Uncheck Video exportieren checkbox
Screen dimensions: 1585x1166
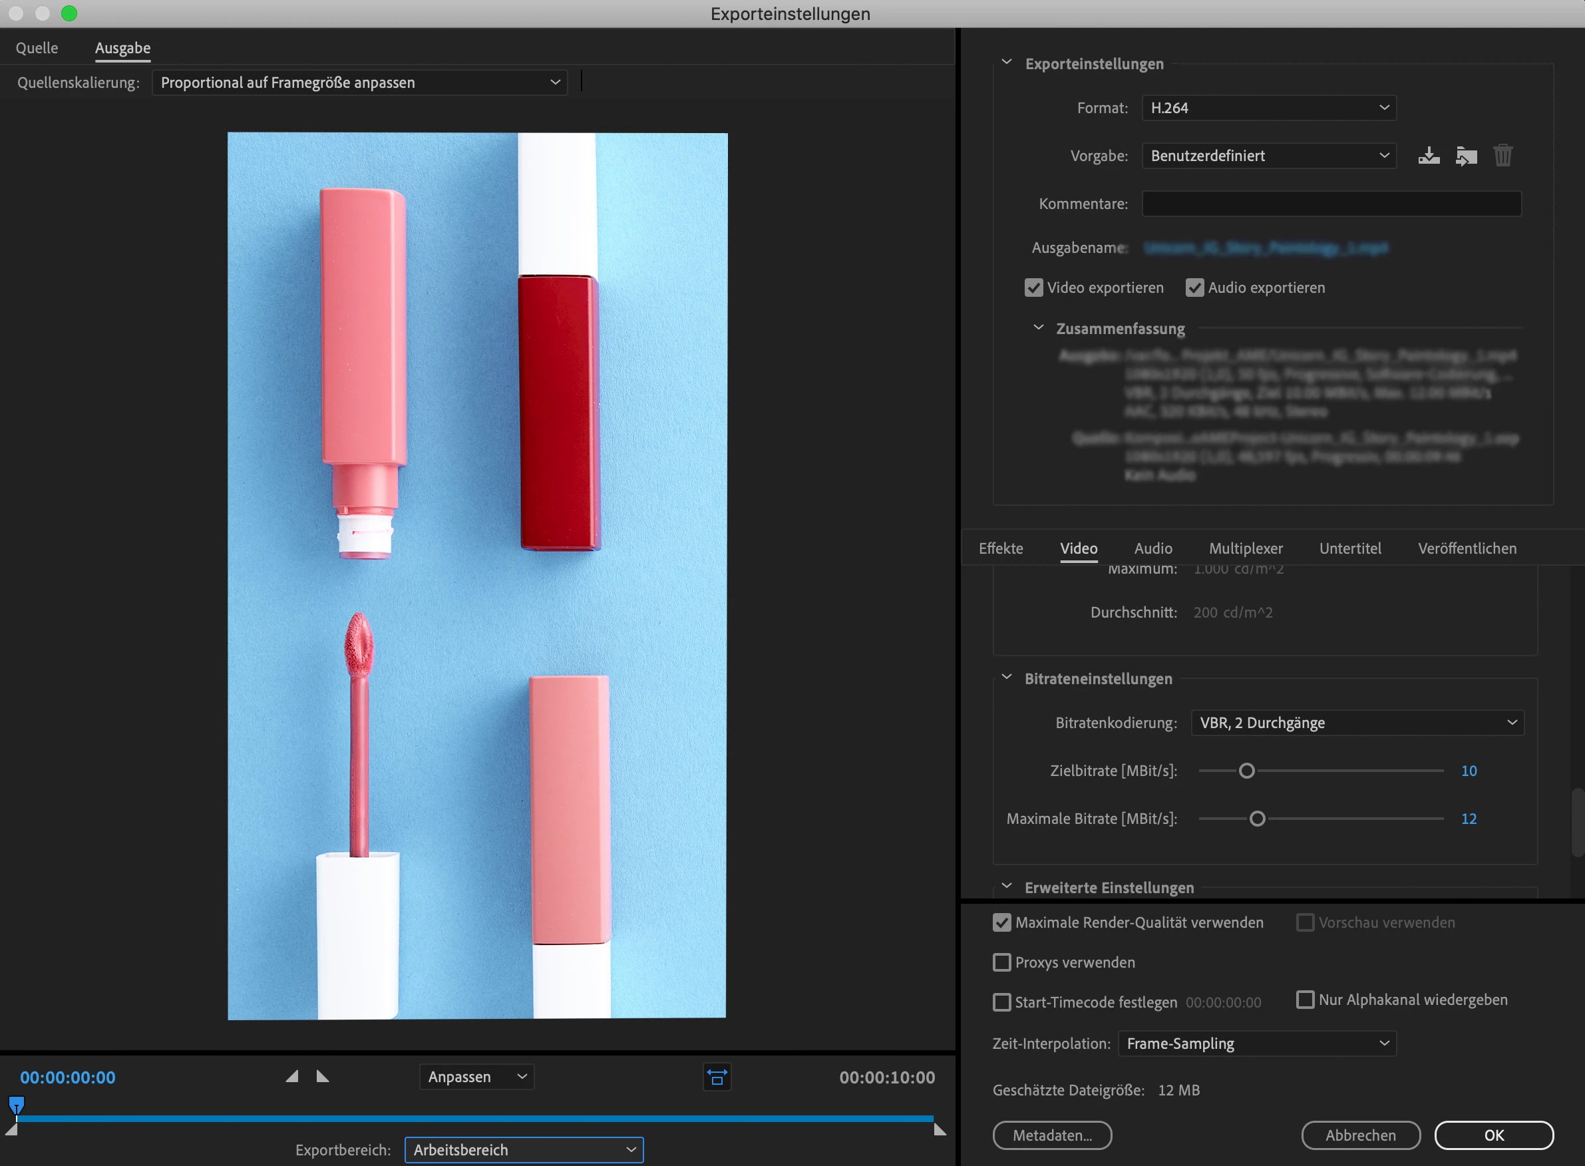click(x=1034, y=288)
